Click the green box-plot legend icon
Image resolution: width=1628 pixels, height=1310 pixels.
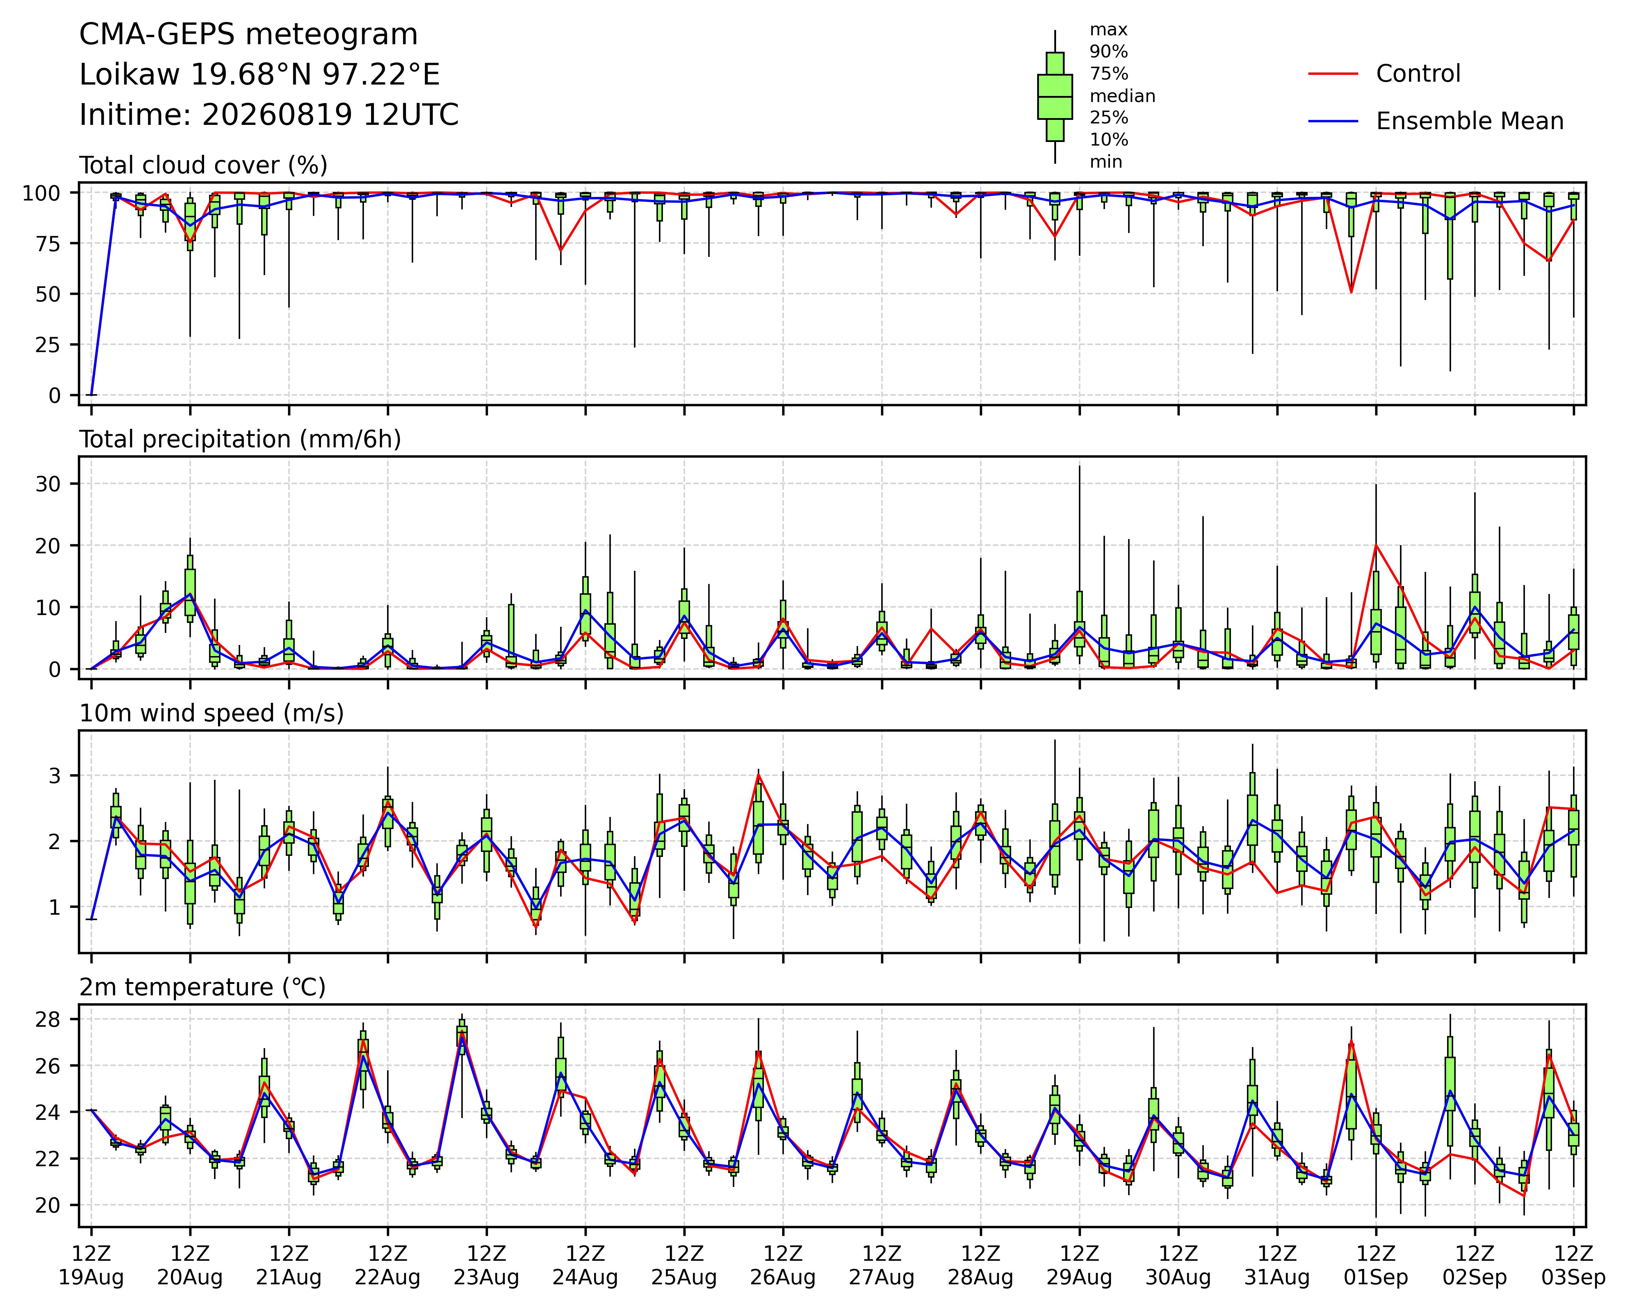coord(1055,97)
